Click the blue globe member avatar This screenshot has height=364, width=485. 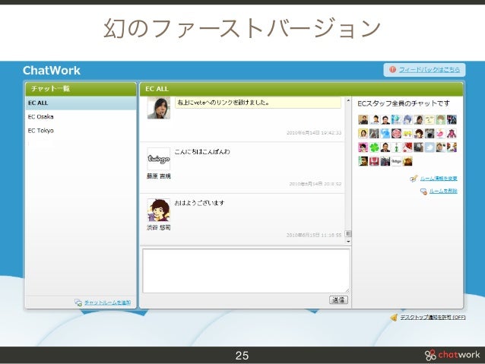(396, 119)
